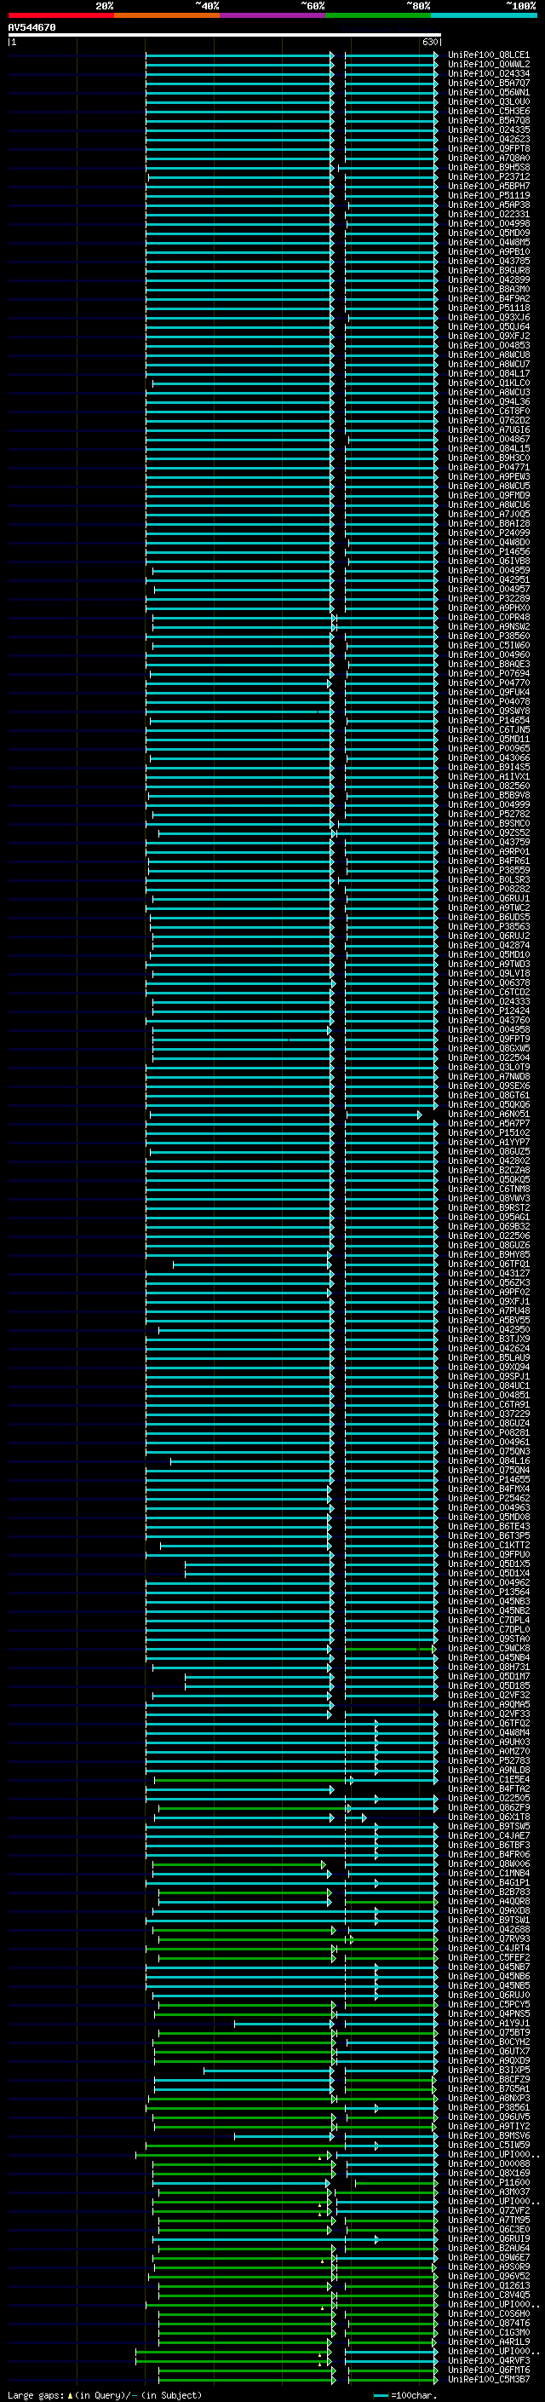Select the UniRef100_A5BPH7 label

(x=489, y=186)
